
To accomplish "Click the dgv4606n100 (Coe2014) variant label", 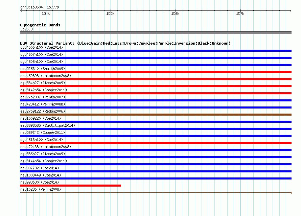I will (42, 47).
